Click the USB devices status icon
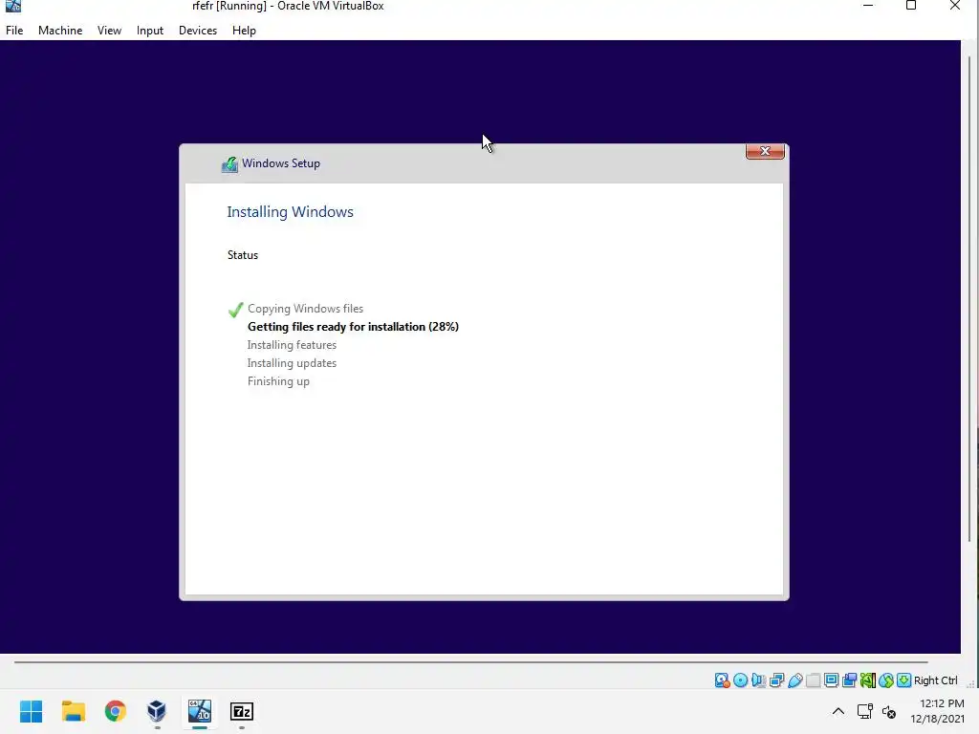Image resolution: width=979 pixels, height=734 pixels. [x=794, y=680]
